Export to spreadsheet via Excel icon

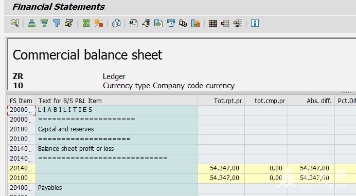click(133, 23)
